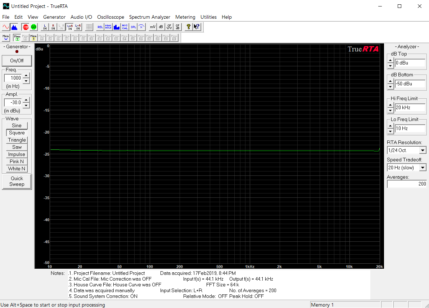Toggle the REL relative mode icon
Viewport: 429px width, 308px height.
coord(100,27)
